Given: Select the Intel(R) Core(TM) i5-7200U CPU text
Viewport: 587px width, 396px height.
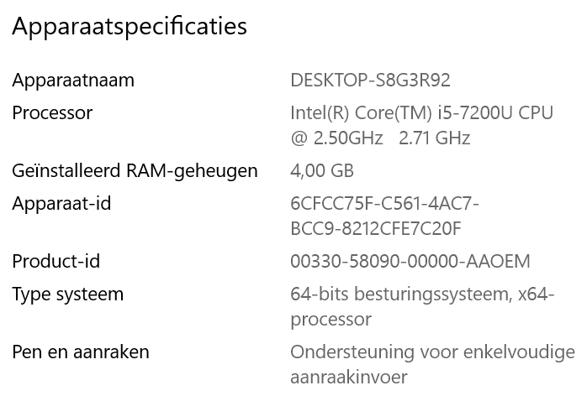Looking at the screenshot, I should point(421,113).
